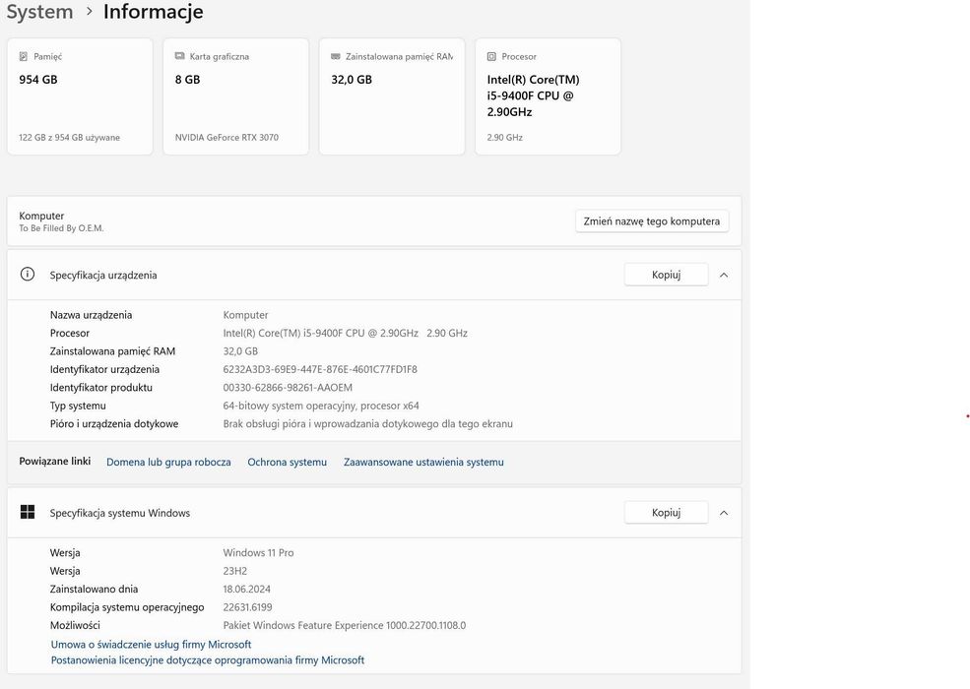Click the Zainstalowano dnia label
The image size is (970, 689).
pyautogui.click(x=94, y=590)
